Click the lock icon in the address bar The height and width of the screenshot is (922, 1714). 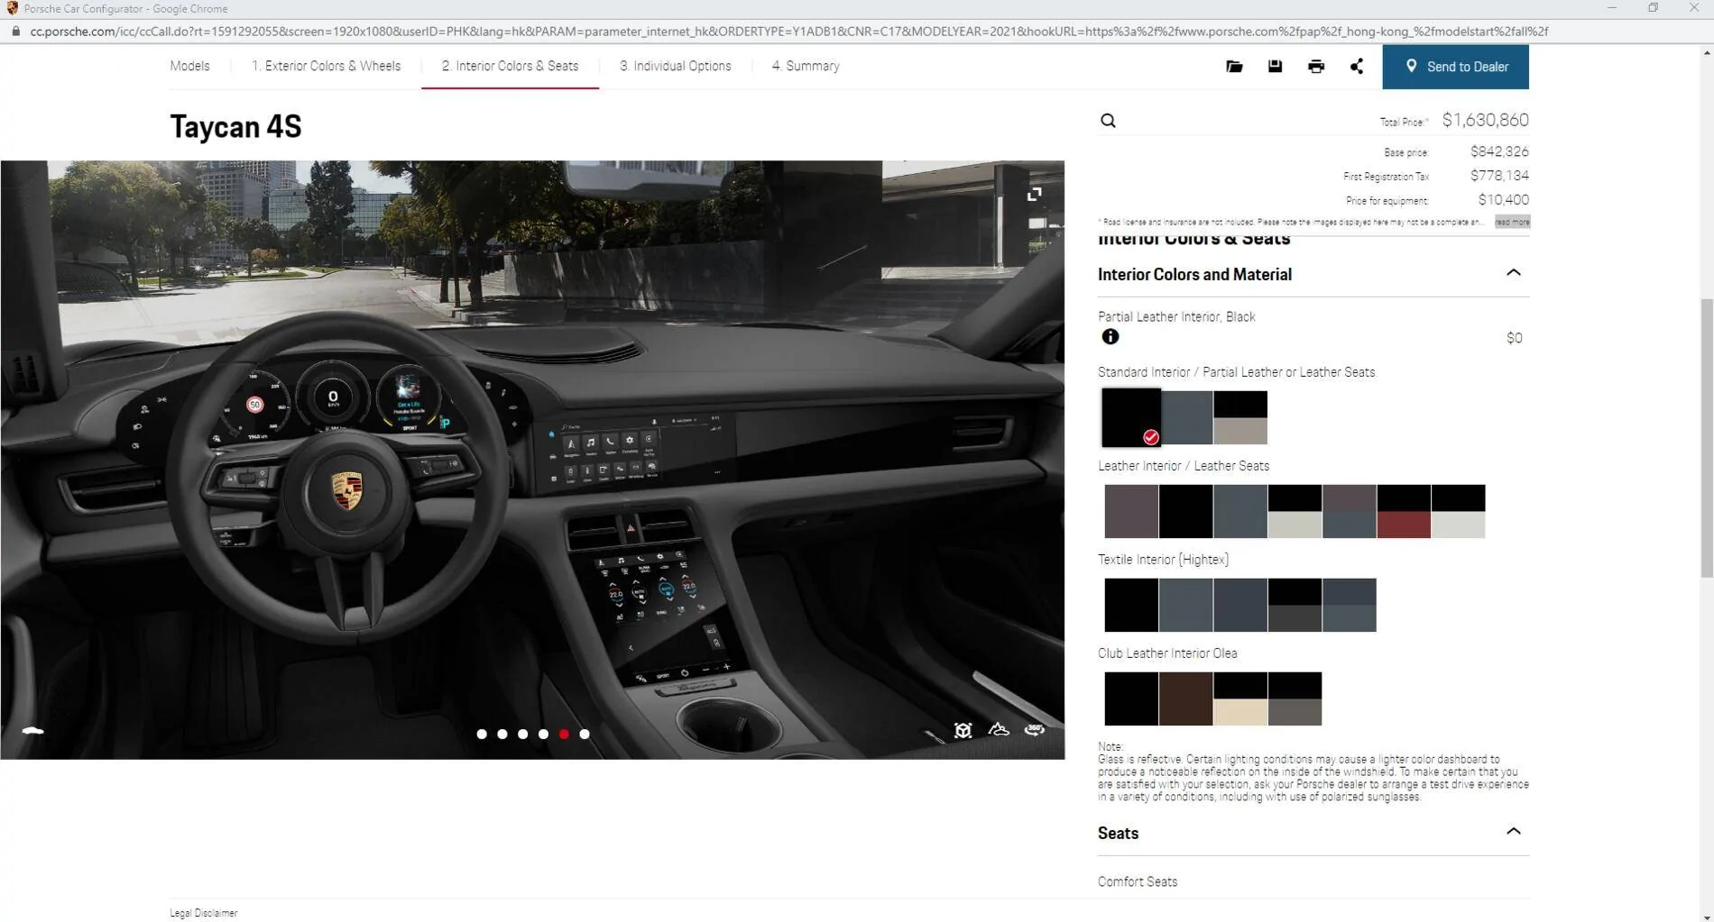(15, 32)
